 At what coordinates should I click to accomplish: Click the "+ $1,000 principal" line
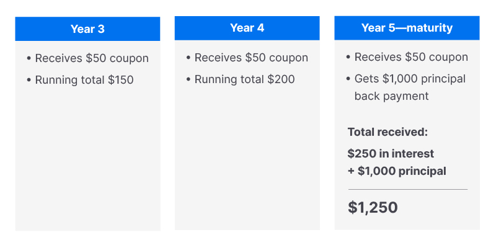pos(397,171)
